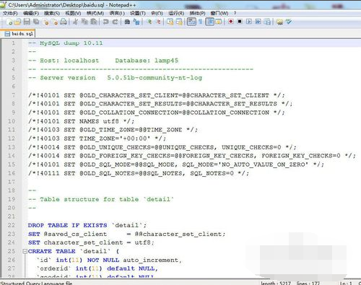
Task: Click the print icon in toolbar
Action: [64, 22]
